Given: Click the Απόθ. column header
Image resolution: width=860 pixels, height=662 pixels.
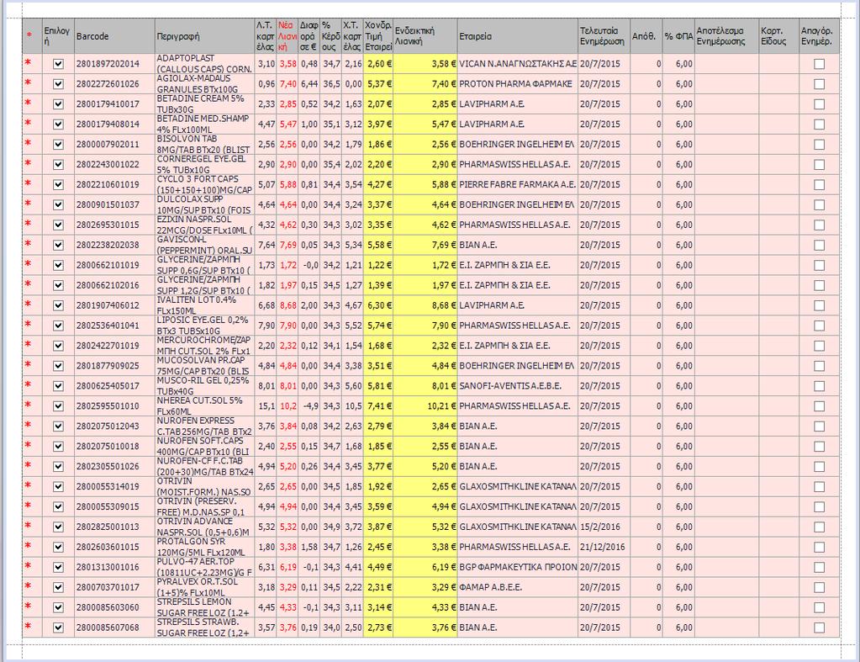Looking at the screenshot, I should click(646, 36).
